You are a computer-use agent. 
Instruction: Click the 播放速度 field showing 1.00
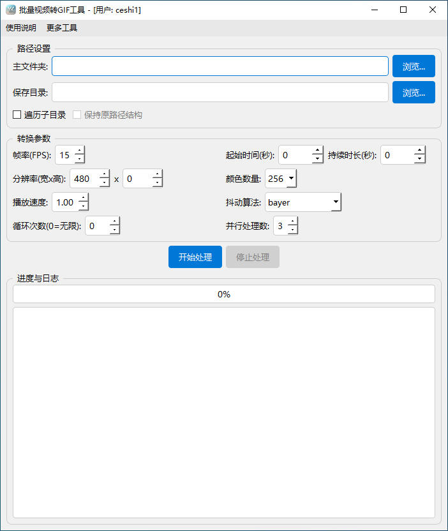(65, 202)
